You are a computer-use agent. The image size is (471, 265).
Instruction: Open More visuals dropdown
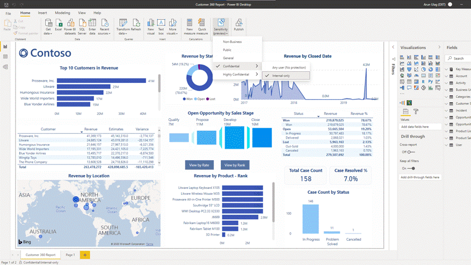coord(172,26)
